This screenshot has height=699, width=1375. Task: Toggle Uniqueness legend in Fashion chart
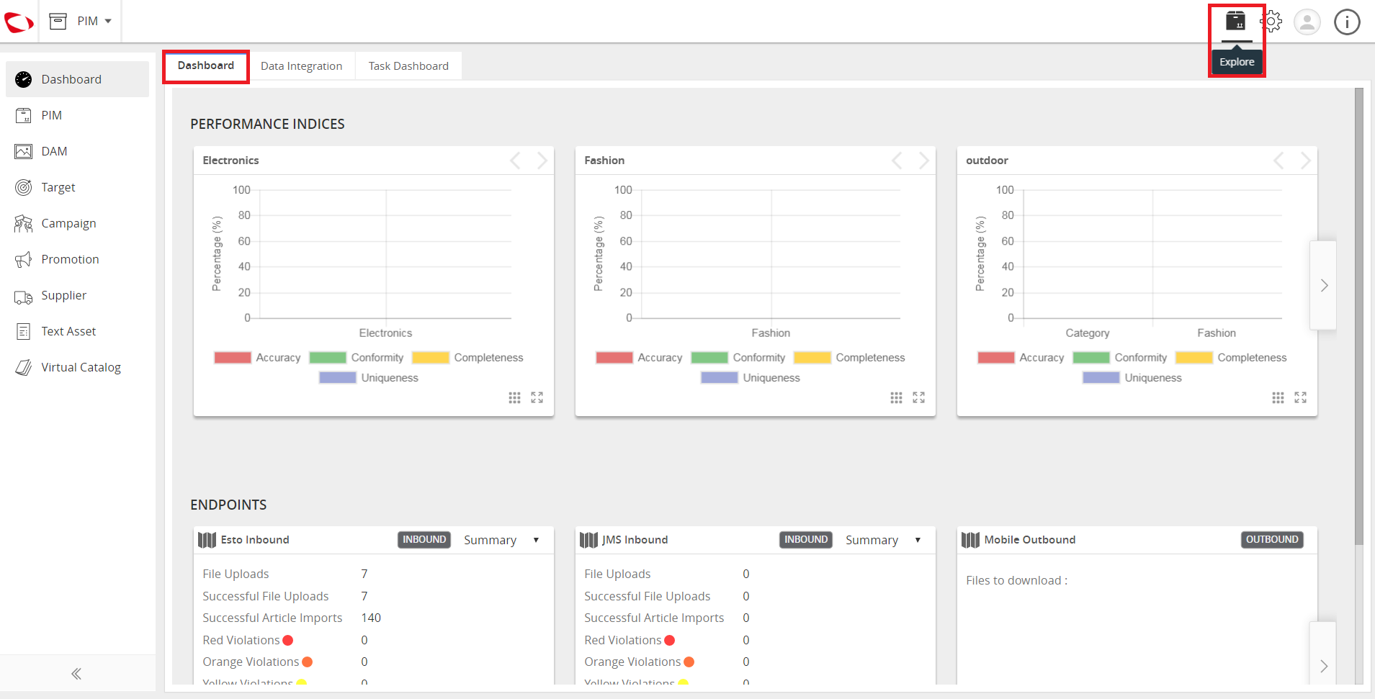pos(751,378)
